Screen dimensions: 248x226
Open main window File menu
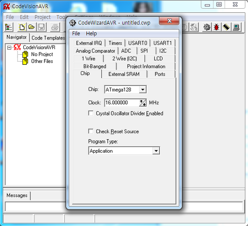point(10,17)
